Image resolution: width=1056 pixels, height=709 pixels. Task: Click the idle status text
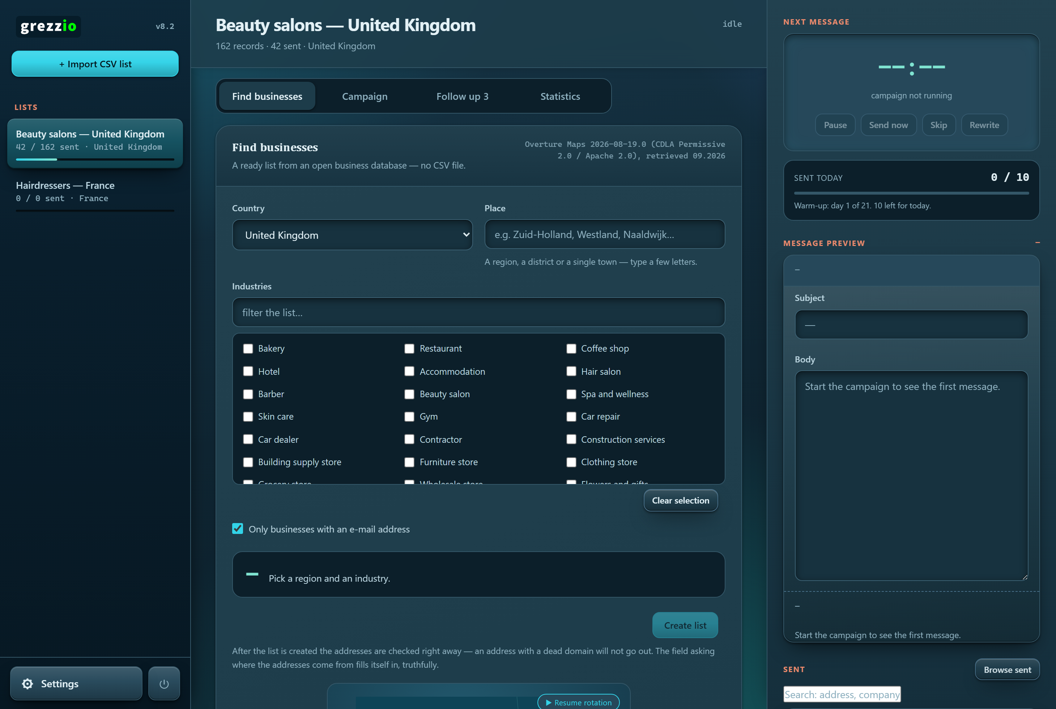(732, 24)
